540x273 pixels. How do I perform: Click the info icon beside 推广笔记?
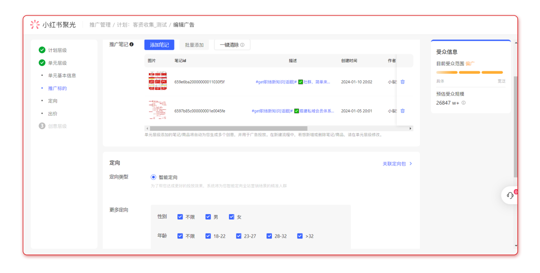tap(131, 44)
